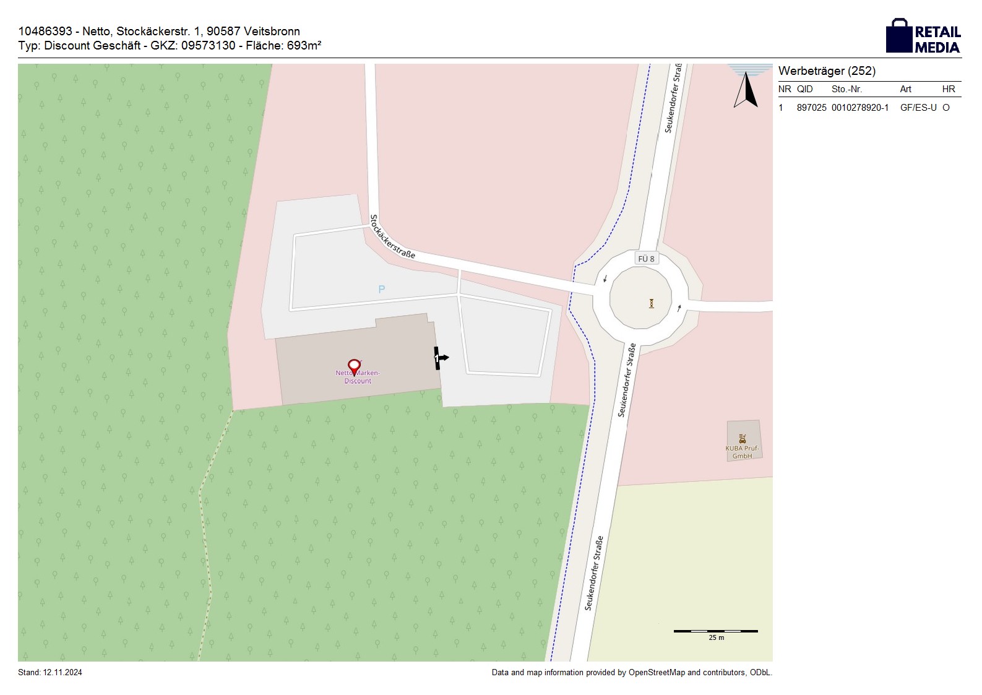Click the monument icon inside the roundabout
Image resolution: width=982 pixels, height=695 pixels.
coord(651,303)
